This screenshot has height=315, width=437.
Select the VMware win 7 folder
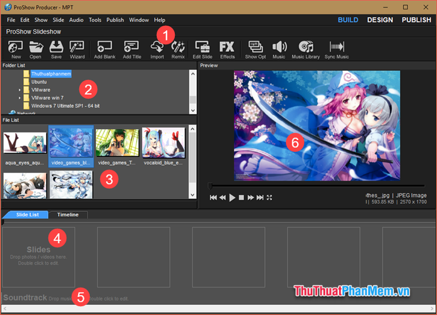click(x=47, y=98)
